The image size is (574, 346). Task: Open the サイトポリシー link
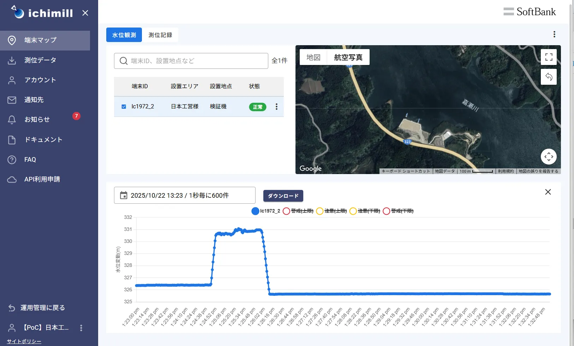pos(24,341)
